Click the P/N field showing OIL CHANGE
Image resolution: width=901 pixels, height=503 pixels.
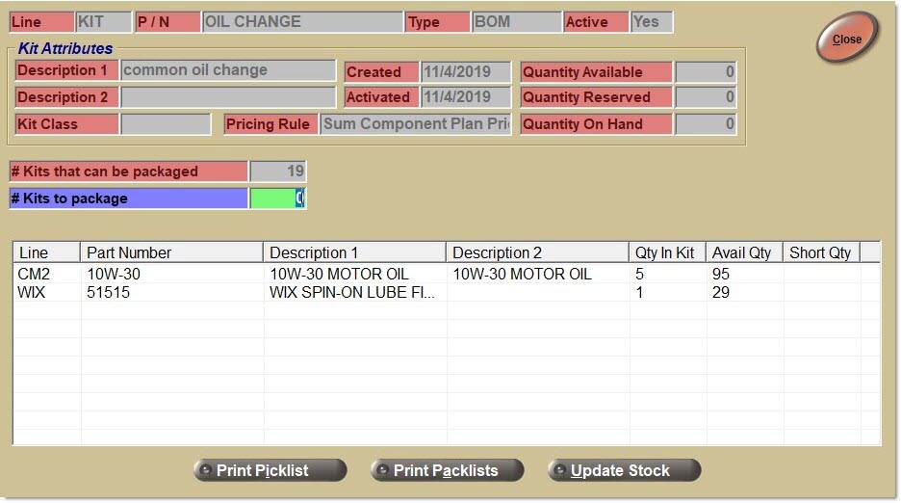(302, 22)
